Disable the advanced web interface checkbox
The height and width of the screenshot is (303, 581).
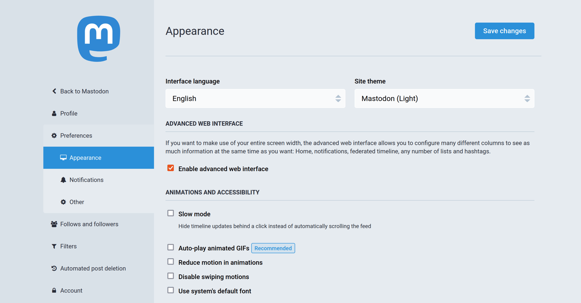pos(171,168)
